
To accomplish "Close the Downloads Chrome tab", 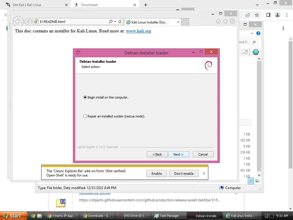I will (135, 5).
